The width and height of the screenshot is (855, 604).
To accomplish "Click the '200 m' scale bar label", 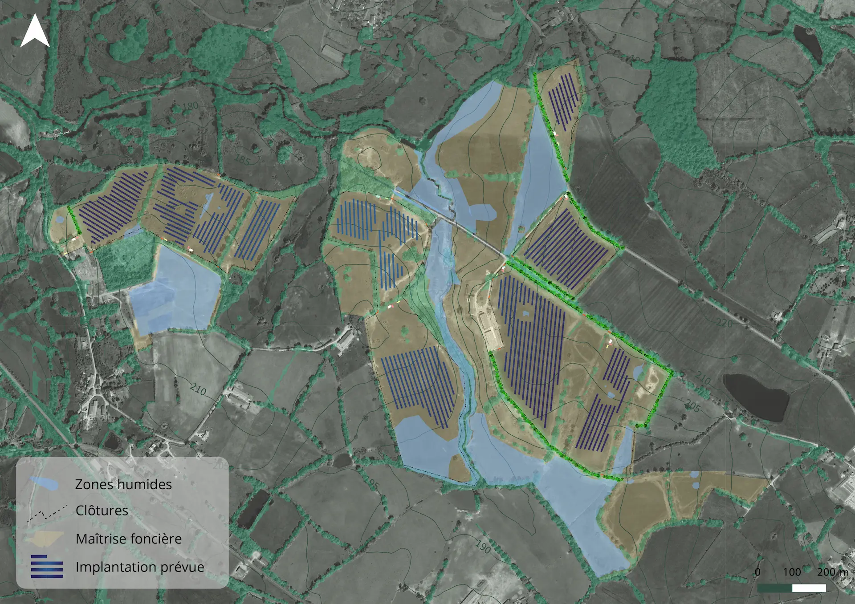I will click(832, 572).
